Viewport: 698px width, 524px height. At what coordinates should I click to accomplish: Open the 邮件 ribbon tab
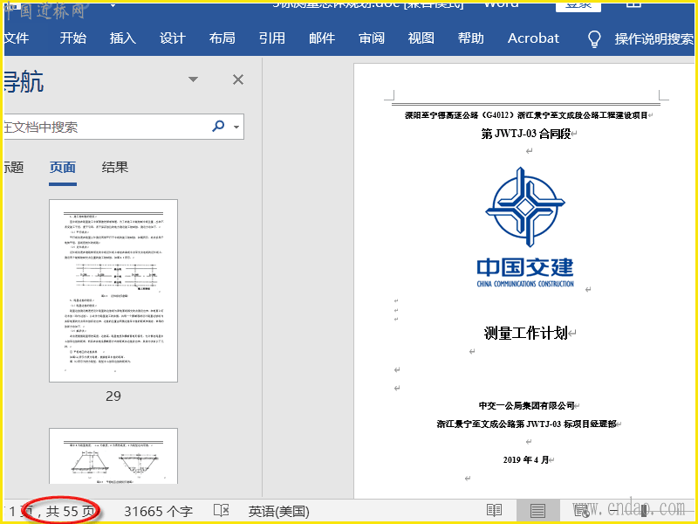(322, 38)
